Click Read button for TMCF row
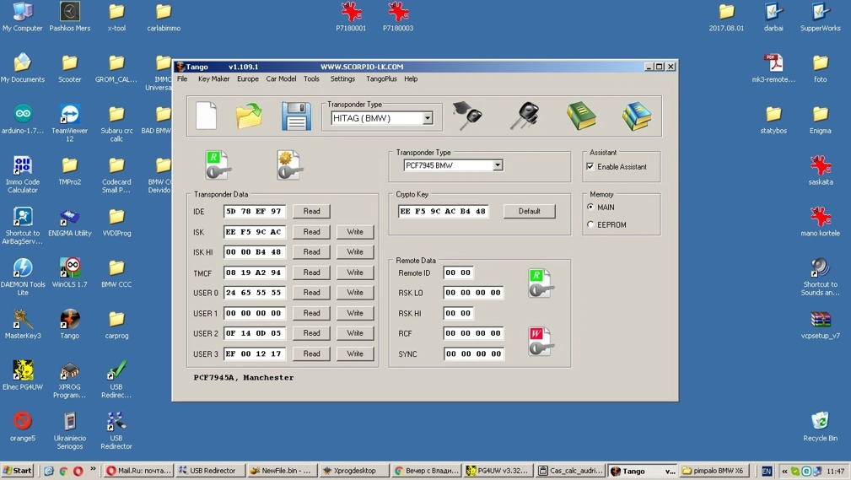Viewport: 851px width, 480px height. [x=311, y=272]
